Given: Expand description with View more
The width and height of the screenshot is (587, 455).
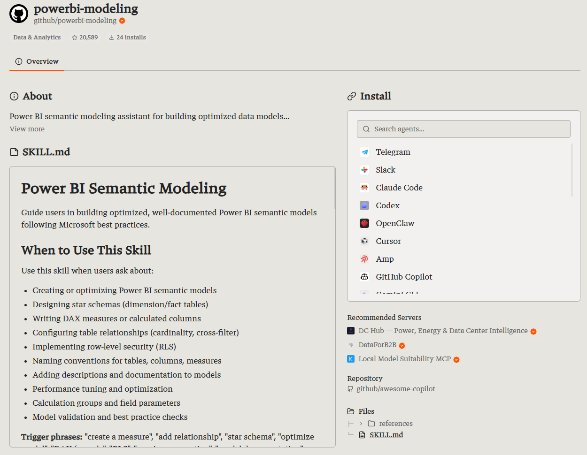Looking at the screenshot, I should [x=27, y=129].
